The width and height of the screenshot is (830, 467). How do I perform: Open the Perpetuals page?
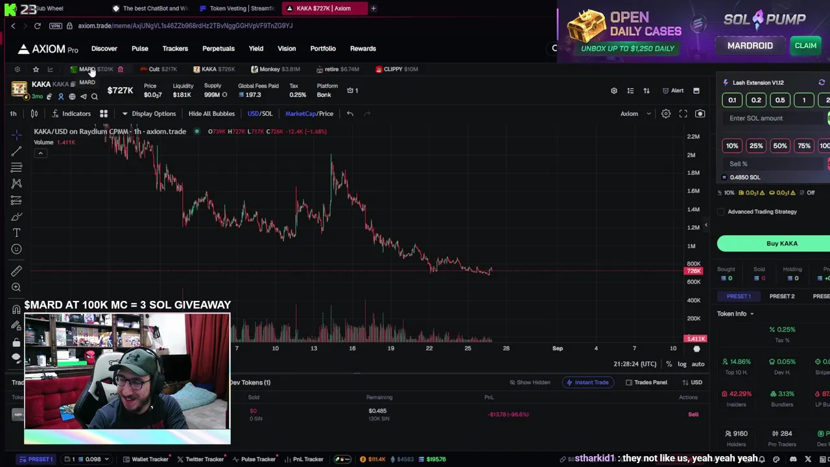pyautogui.click(x=219, y=49)
